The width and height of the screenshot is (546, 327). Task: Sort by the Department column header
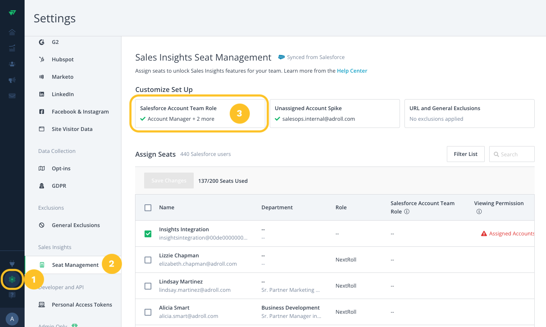pyautogui.click(x=277, y=207)
